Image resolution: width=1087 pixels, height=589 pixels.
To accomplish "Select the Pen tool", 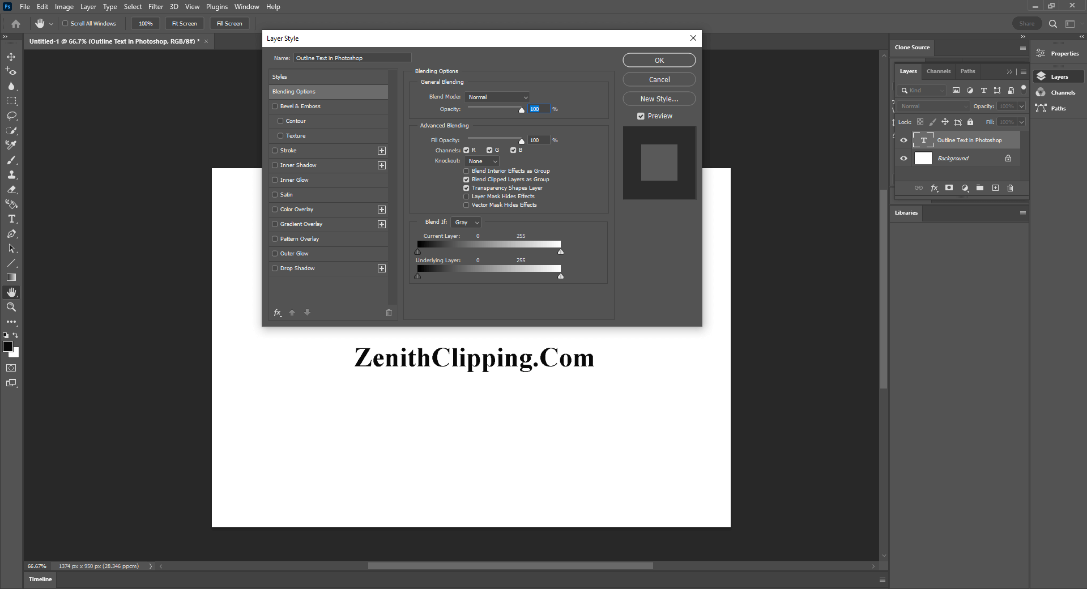I will [x=11, y=234].
